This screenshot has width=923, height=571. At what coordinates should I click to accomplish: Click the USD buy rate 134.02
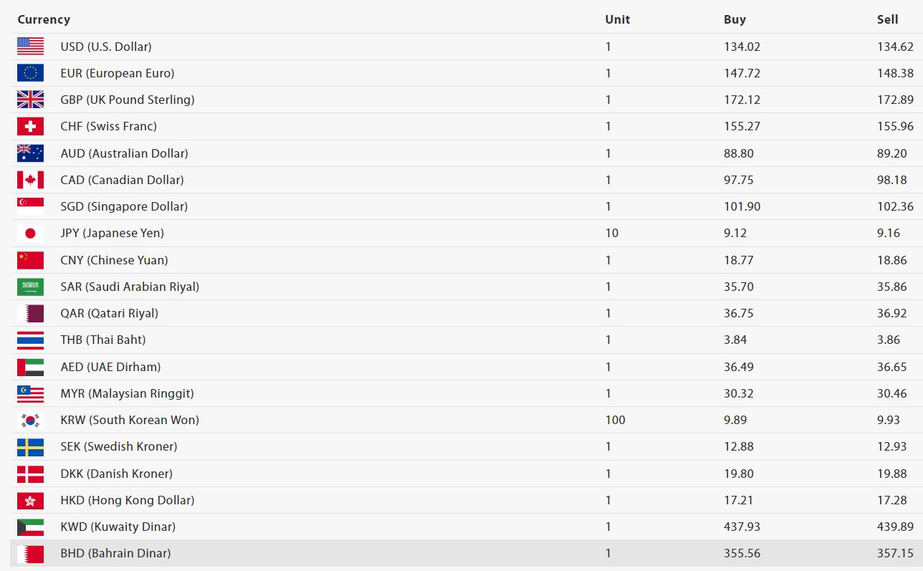pyautogui.click(x=742, y=47)
